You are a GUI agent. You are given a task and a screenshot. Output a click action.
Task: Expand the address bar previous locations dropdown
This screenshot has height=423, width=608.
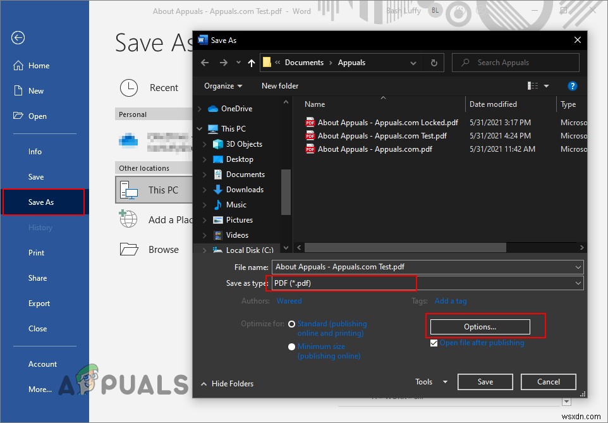click(x=413, y=63)
